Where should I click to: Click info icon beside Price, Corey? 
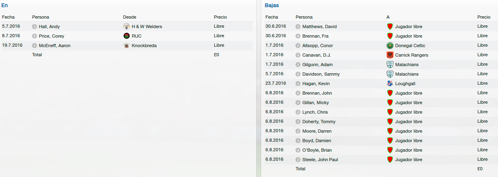click(35, 36)
